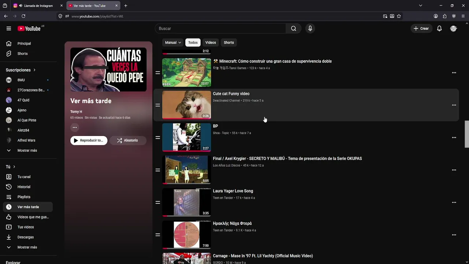Open Carnage - Mase In '97 video title
Image resolution: width=469 pixels, height=264 pixels.
pyautogui.click(x=263, y=256)
